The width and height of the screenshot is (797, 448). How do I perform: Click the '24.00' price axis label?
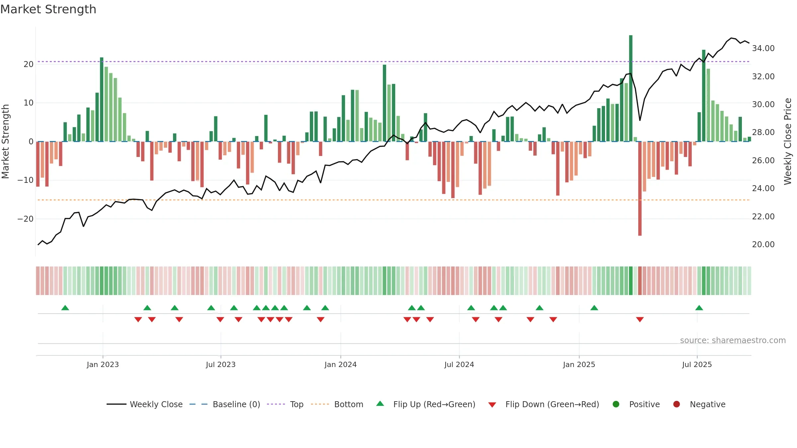(763, 188)
